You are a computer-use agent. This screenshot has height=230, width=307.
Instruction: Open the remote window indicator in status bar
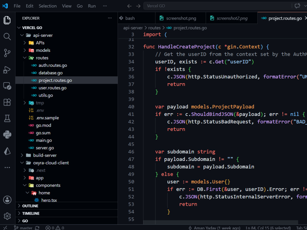[5, 228]
